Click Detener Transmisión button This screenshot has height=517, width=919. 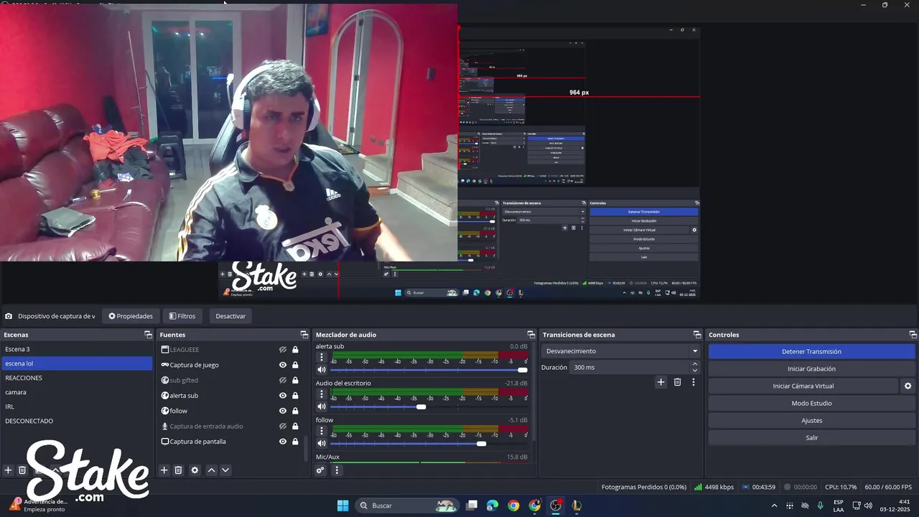pos(811,352)
